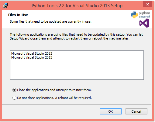155x122 pixels.
Task: Click the 'python powered' logo text
Action: tap(144, 15)
